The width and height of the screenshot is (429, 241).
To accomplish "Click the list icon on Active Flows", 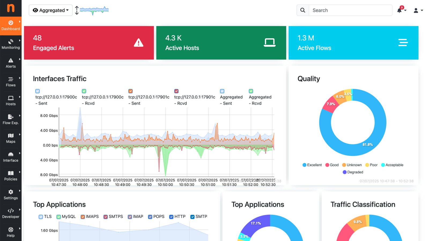I will click(x=403, y=43).
